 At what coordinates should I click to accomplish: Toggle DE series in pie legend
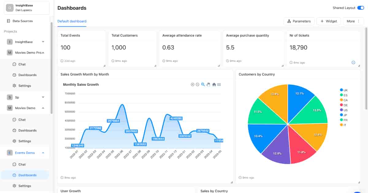point(343,105)
